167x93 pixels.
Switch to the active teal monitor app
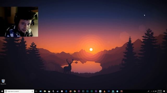point(113,91)
